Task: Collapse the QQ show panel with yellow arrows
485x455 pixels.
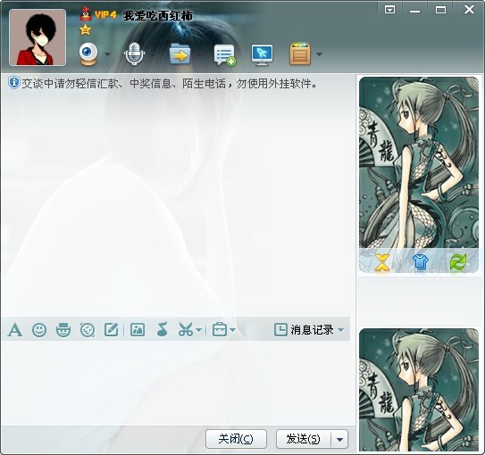Action: (x=382, y=262)
